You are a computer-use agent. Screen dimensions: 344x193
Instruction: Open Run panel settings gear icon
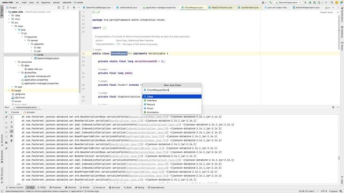(x=333, y=107)
